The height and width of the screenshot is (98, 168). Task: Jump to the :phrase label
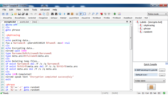tap(147, 29)
